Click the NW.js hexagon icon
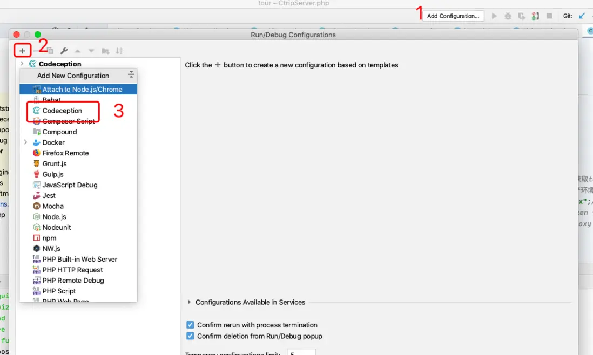The width and height of the screenshot is (593, 355). pyautogui.click(x=36, y=249)
